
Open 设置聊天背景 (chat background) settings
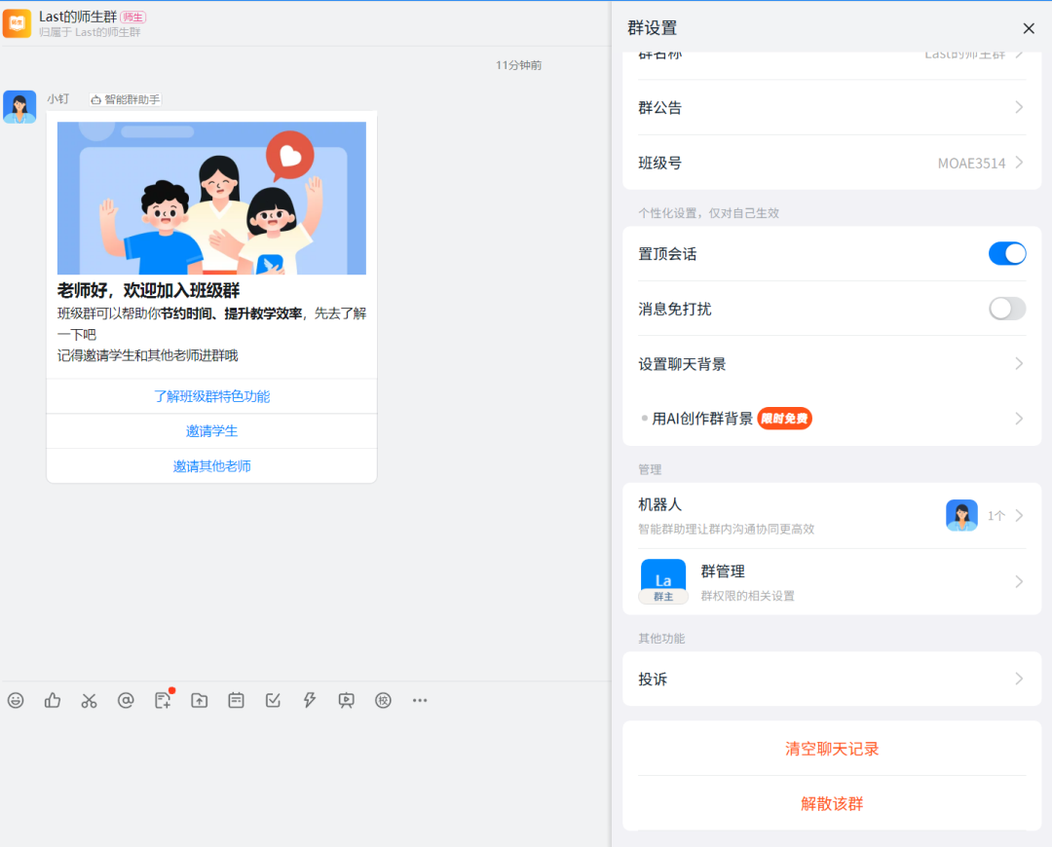coord(831,363)
